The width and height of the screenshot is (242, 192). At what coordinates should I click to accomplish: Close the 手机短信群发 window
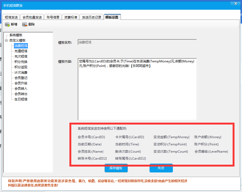pyautogui.click(x=235, y=3)
